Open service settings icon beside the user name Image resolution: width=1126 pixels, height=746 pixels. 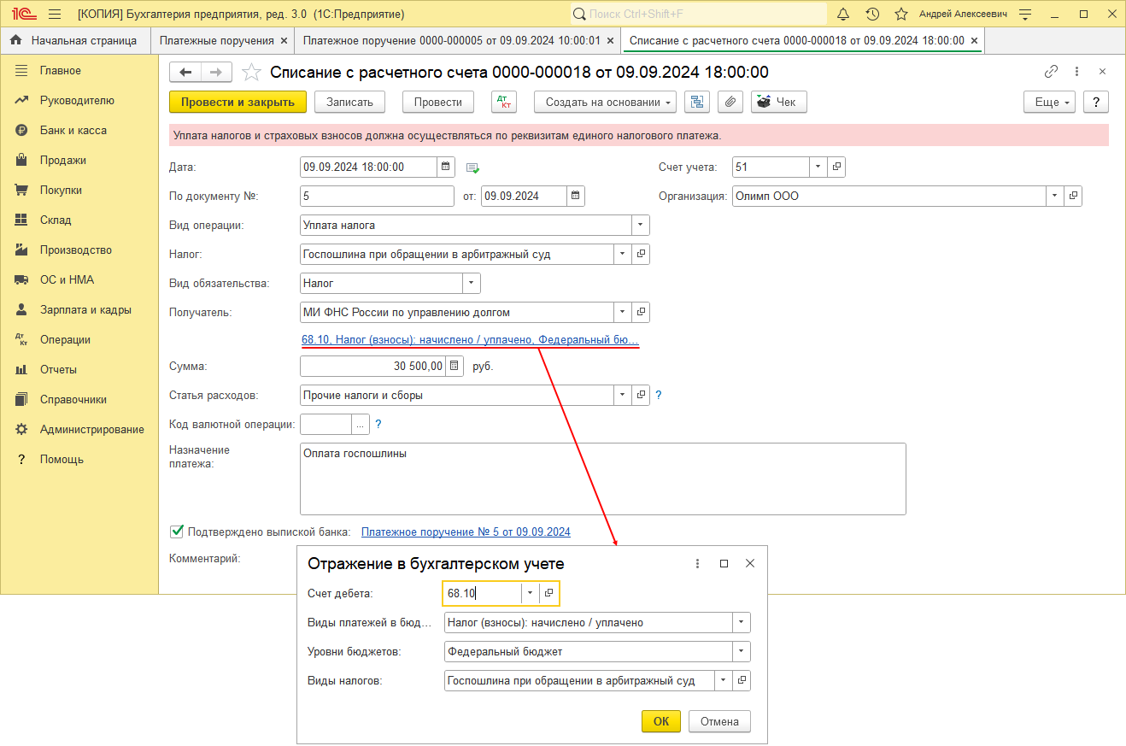1026,14
